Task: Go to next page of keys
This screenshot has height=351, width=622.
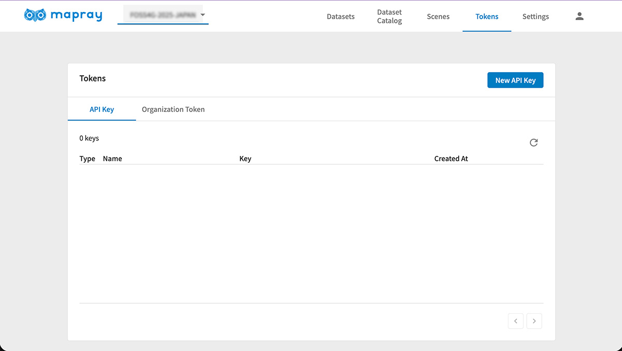Action: 534,321
